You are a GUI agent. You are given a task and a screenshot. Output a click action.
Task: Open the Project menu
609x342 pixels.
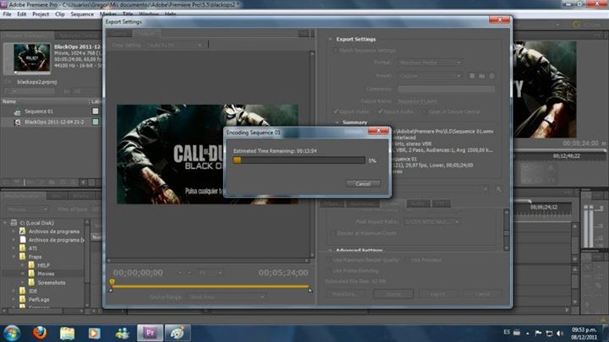point(39,14)
